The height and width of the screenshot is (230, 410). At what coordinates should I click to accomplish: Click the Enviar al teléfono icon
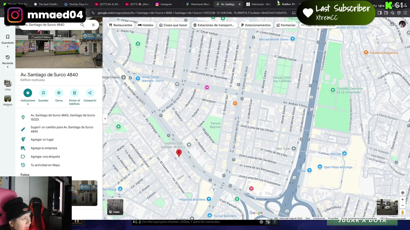point(74,93)
